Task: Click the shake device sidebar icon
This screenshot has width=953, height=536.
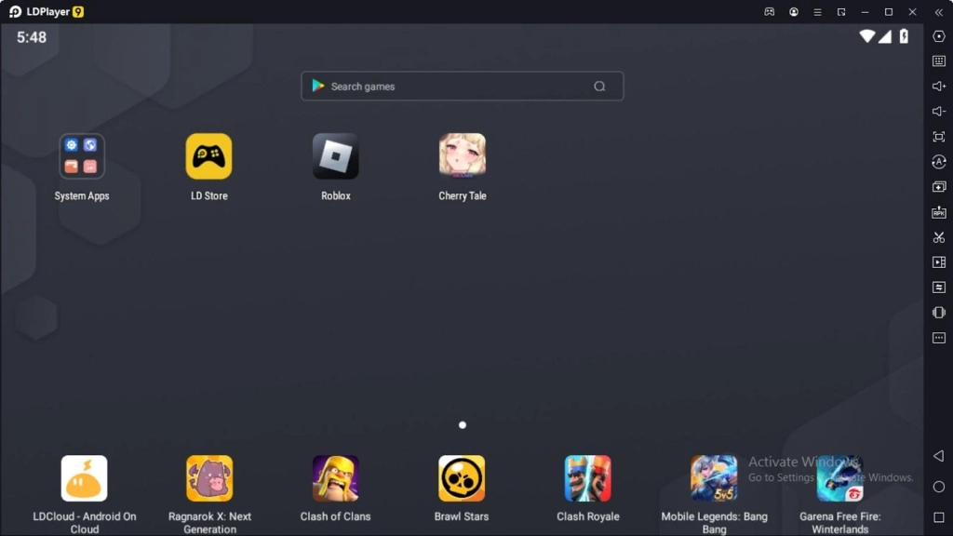Action: [938, 313]
